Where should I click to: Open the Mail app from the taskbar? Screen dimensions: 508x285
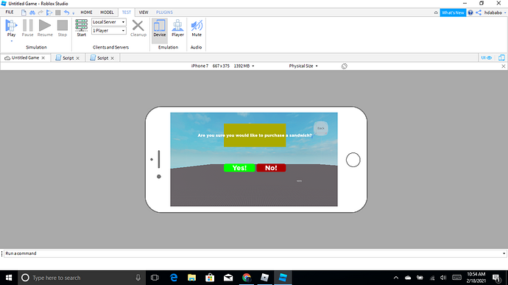pyautogui.click(x=228, y=278)
